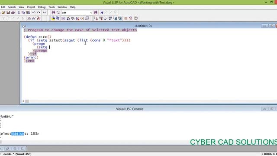Click the "(princ)" line in editor
Screen dimensions: 277x156
coord(31,57)
